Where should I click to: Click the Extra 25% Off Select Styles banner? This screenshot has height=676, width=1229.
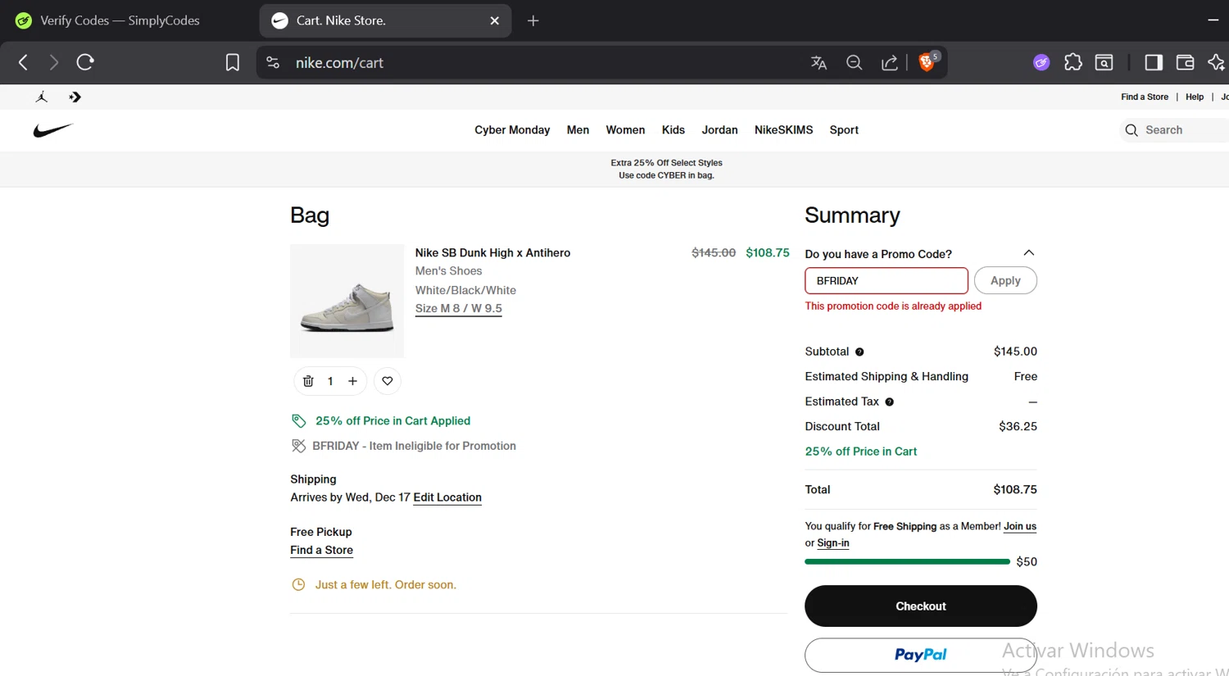(x=666, y=169)
